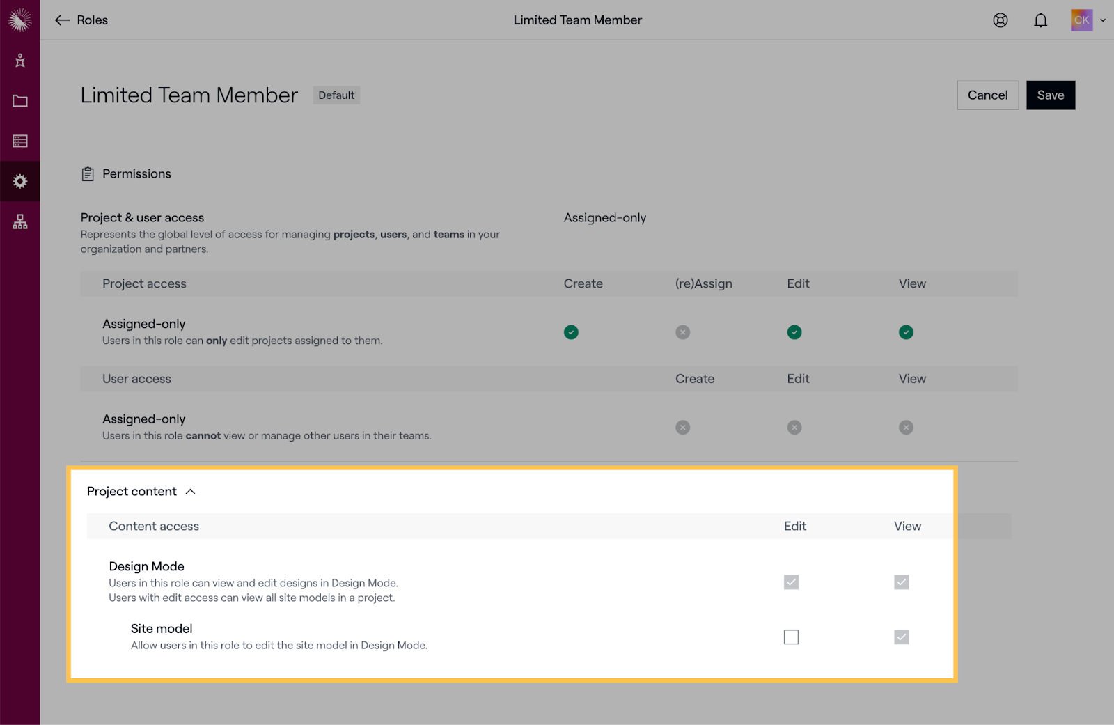1114x725 pixels.
Task: Click the Roles breadcrumb link
Action: point(92,20)
